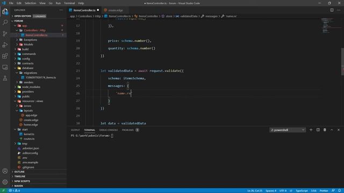Open the editor more actions ellipsis

point(339,10)
